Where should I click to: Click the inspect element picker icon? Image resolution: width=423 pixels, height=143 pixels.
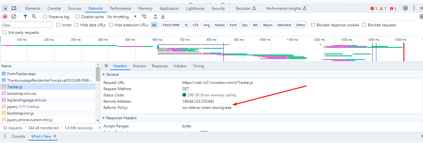point(5,8)
